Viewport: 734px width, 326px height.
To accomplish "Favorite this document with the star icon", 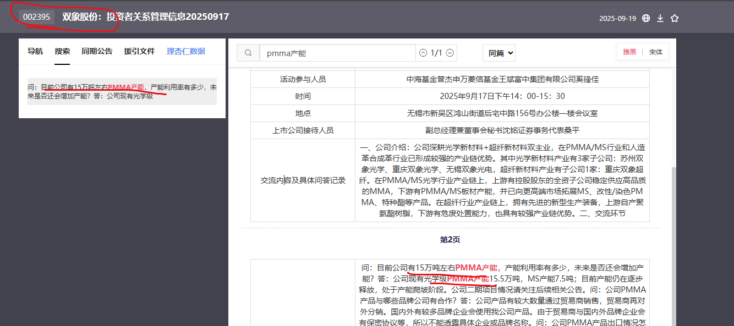I will 675,18.
